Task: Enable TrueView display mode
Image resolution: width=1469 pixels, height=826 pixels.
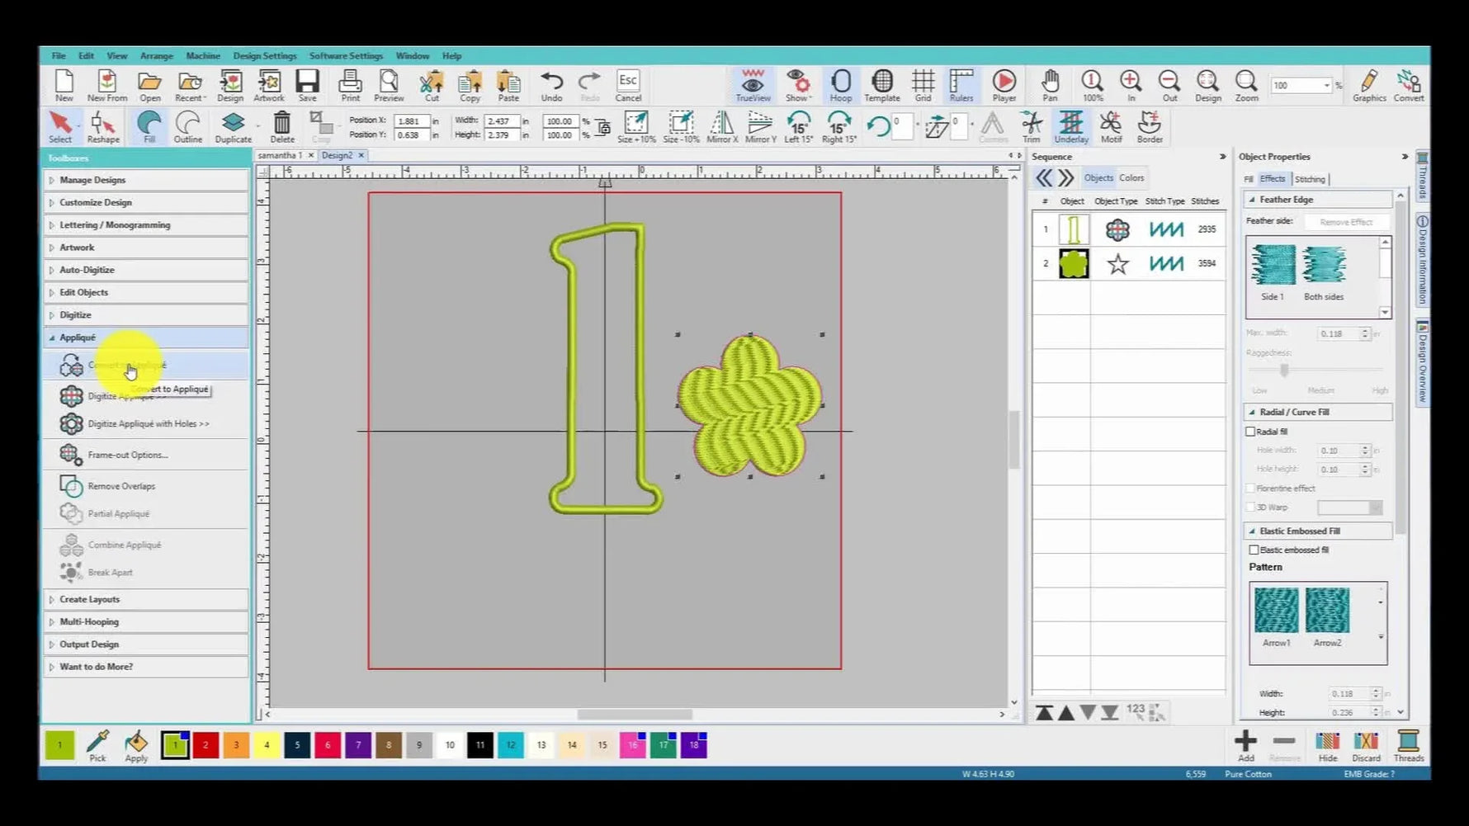Action: coord(752,85)
